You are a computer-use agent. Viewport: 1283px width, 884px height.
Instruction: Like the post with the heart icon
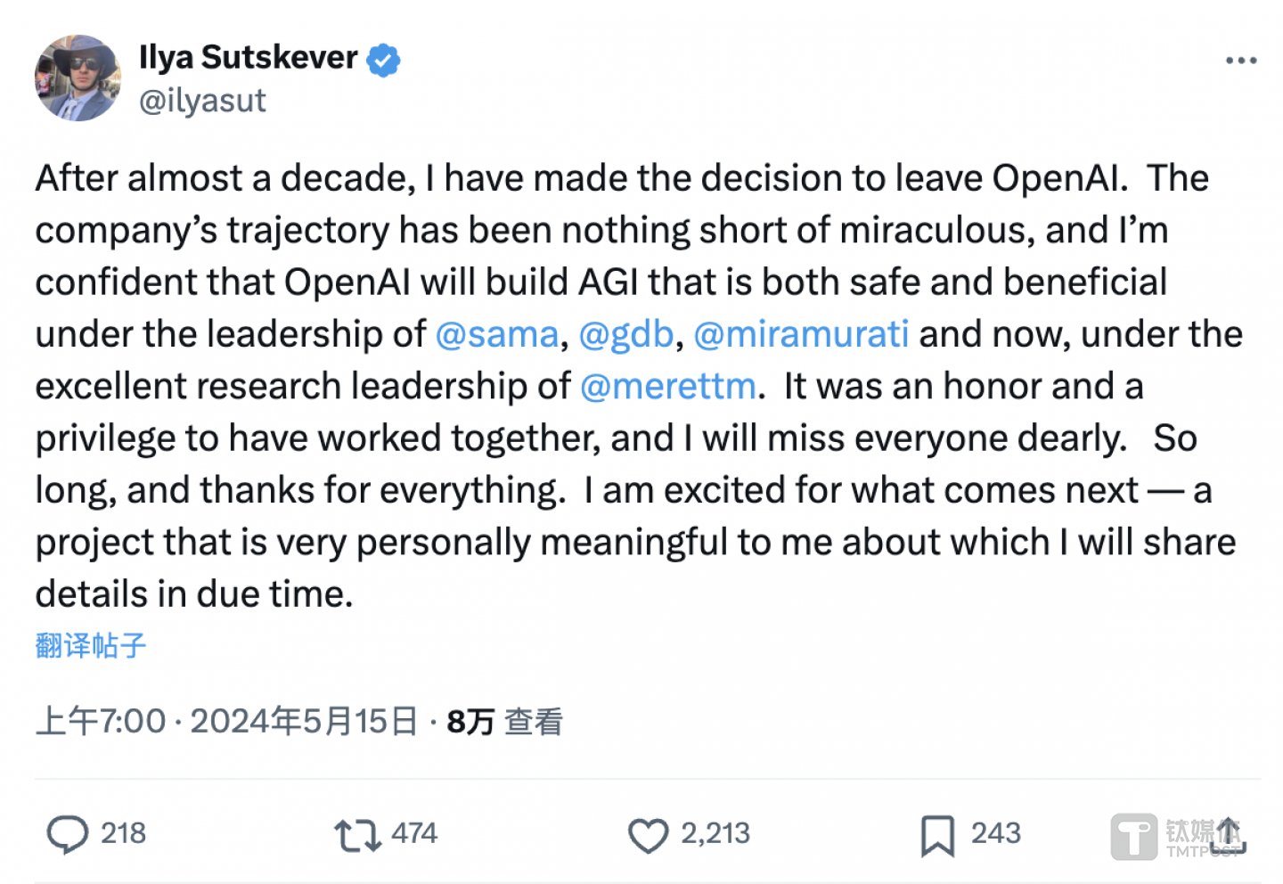pos(648,836)
